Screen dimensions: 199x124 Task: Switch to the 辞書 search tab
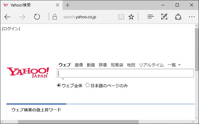(x=103, y=65)
